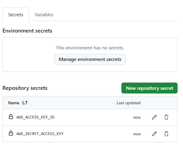Delete the AWS_ACCESS_KEY_ID secret with trash icon
183x151 pixels.
pyautogui.click(x=166, y=117)
